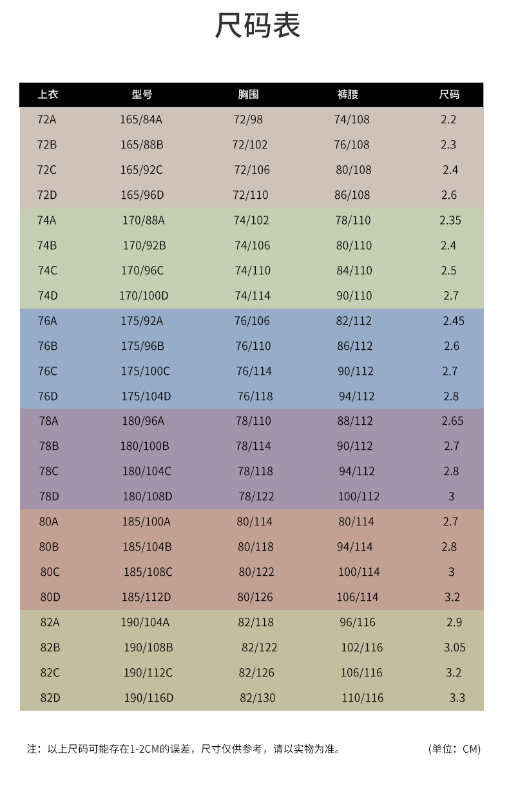Select the 165/84A model cell

pyautogui.click(x=141, y=119)
